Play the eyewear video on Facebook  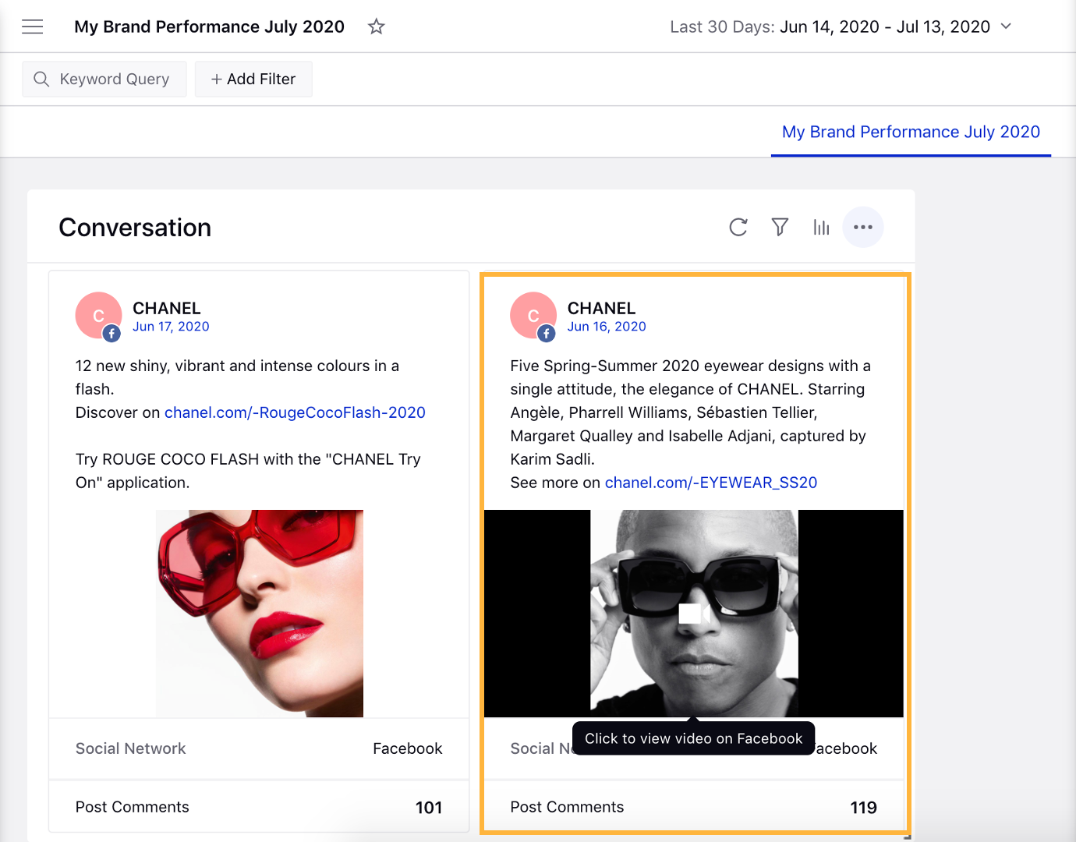694,614
